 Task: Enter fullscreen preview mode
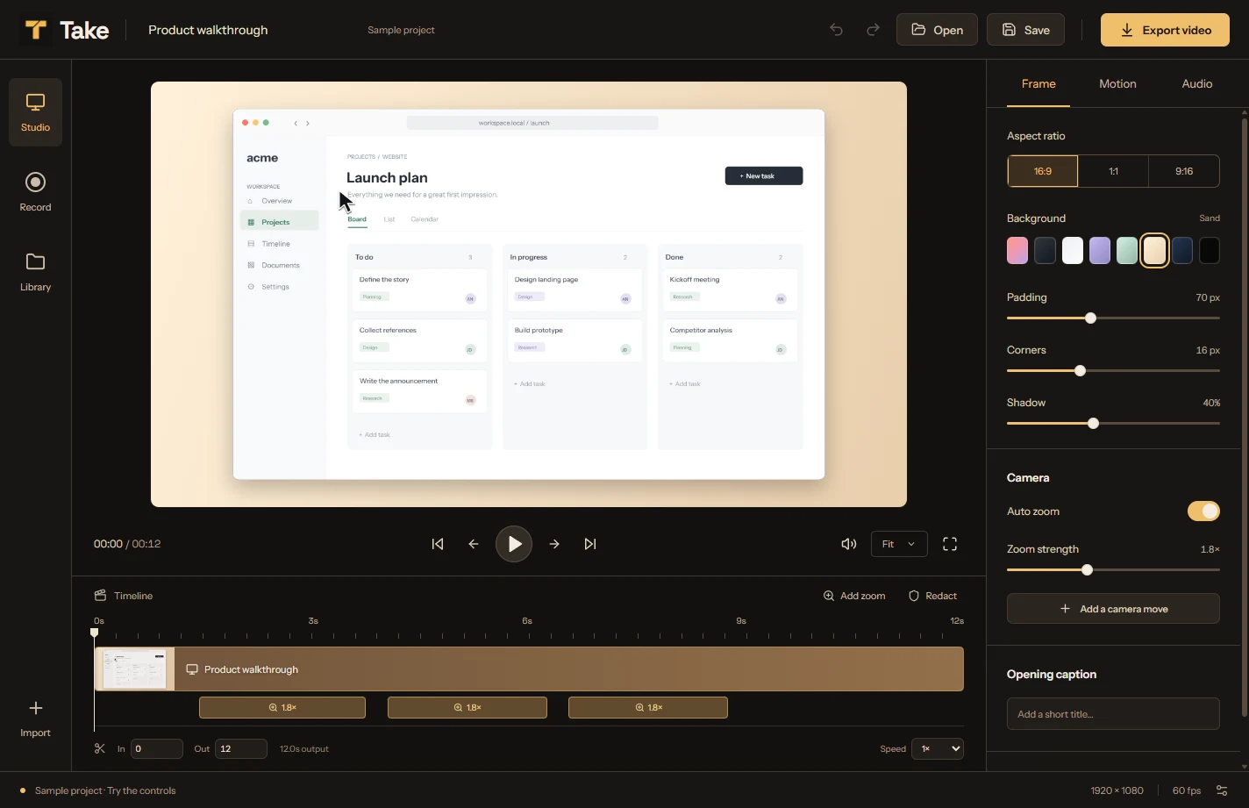(x=950, y=544)
